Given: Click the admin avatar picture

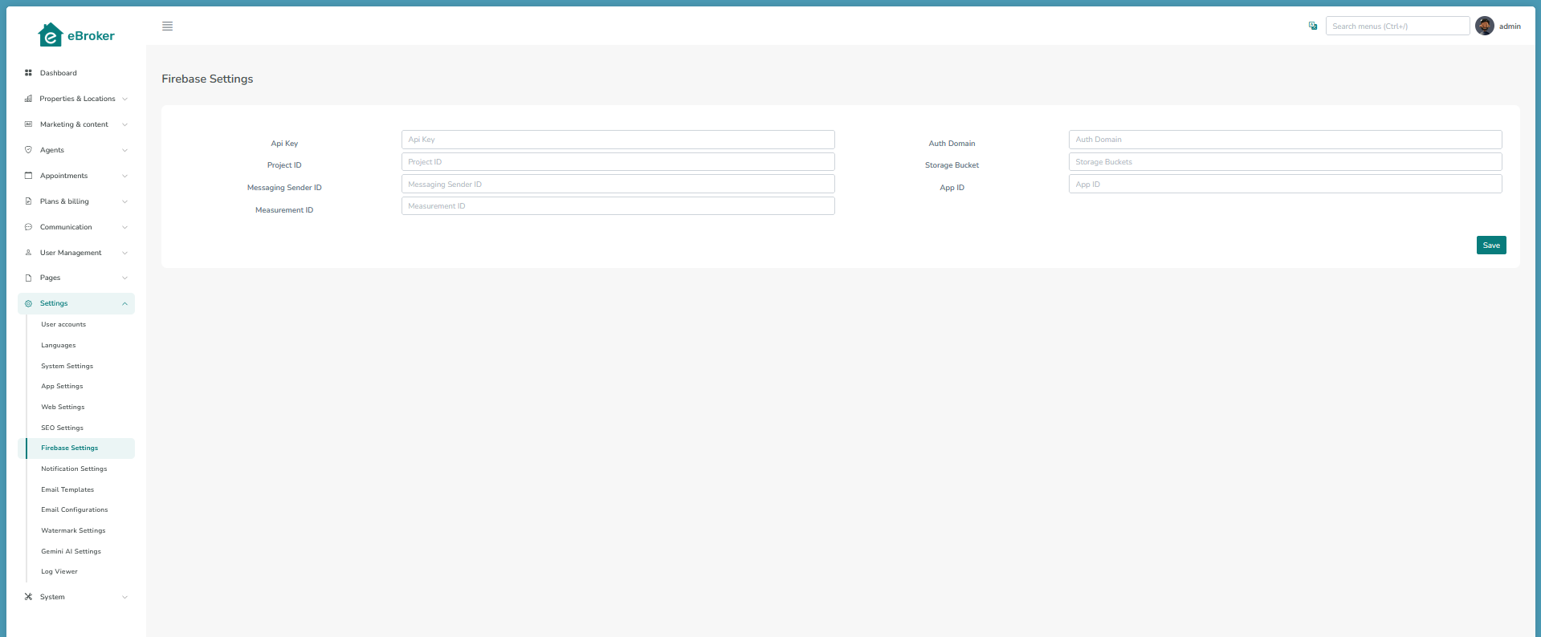Looking at the screenshot, I should [1485, 26].
